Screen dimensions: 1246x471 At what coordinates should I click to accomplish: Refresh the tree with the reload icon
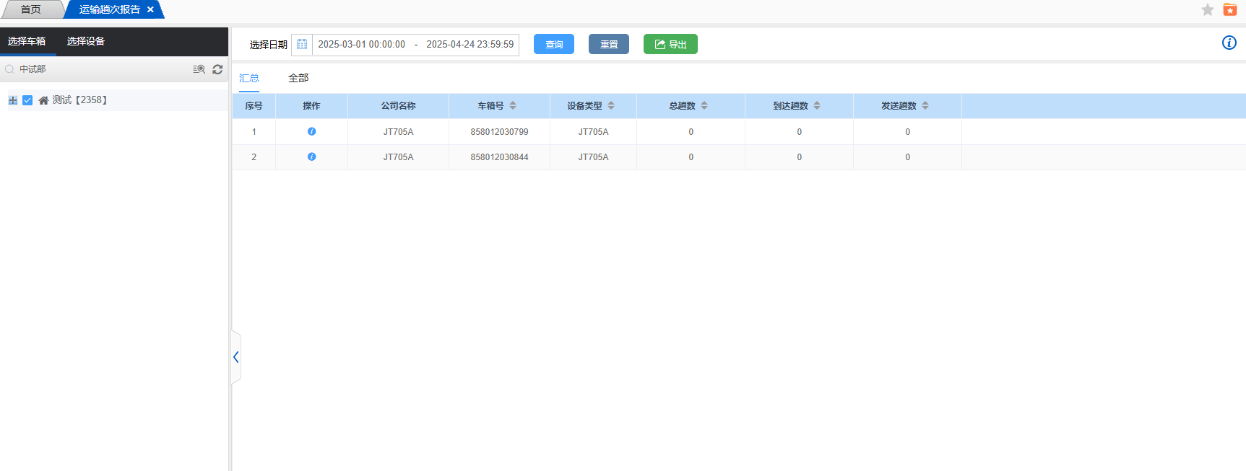pos(217,69)
